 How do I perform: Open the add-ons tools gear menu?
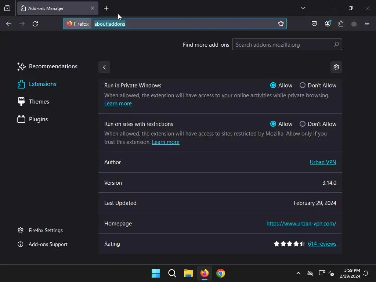(336, 67)
